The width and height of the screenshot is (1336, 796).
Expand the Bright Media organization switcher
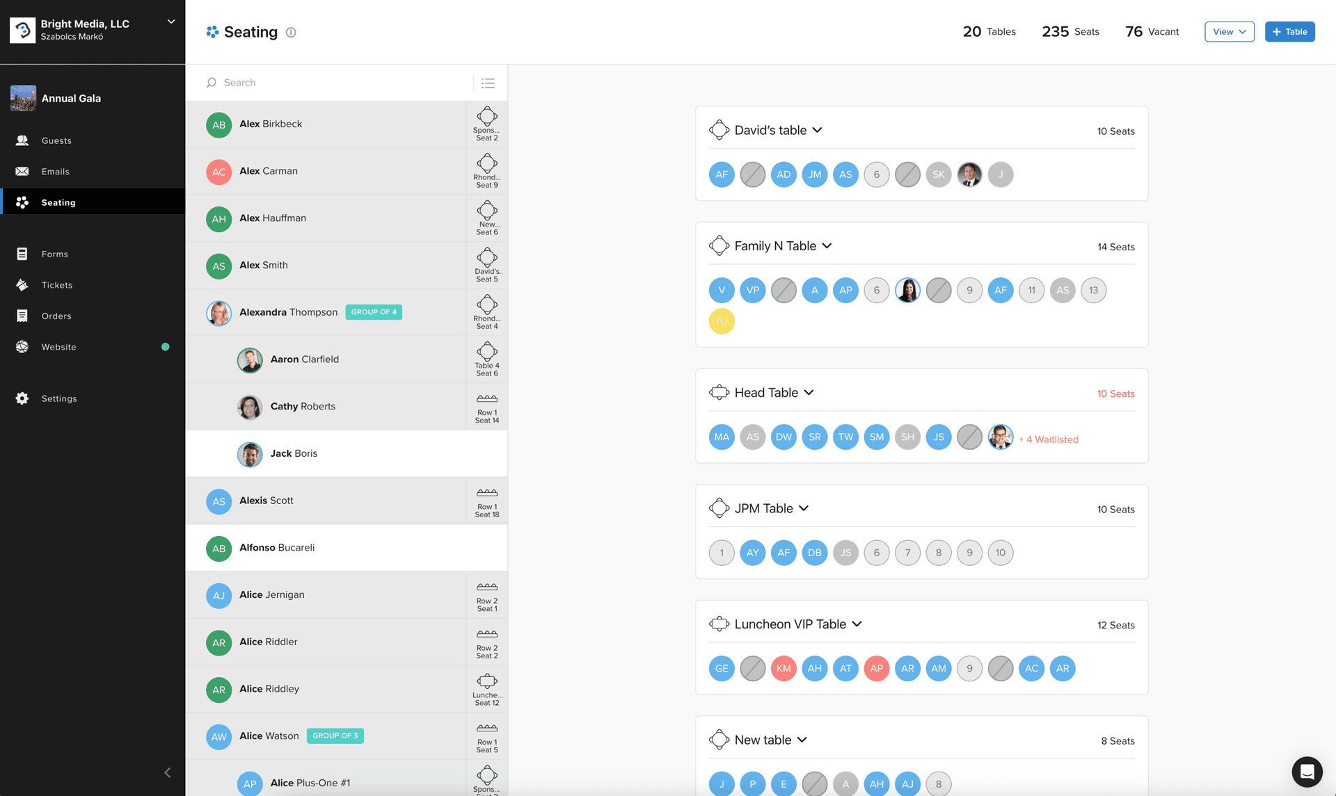(170, 22)
